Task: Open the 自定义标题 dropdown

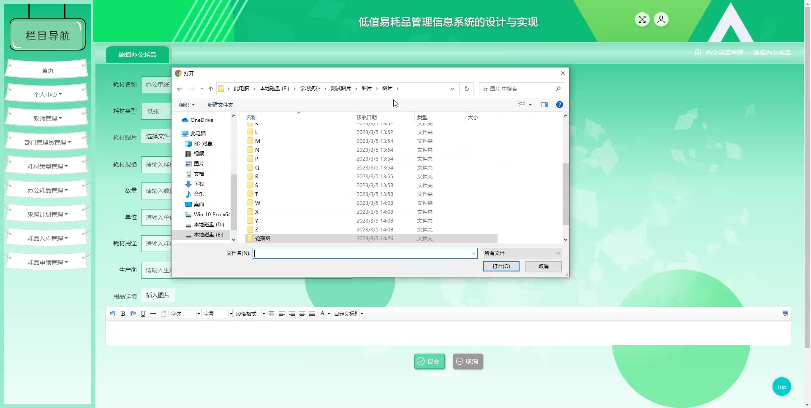Action: [x=348, y=314]
